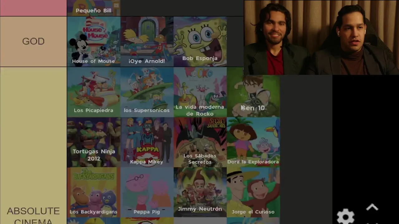Select the Los Sábados Secretos thumbnail
Image resolution: width=399 pixels, height=224 pixels.
pos(200,142)
